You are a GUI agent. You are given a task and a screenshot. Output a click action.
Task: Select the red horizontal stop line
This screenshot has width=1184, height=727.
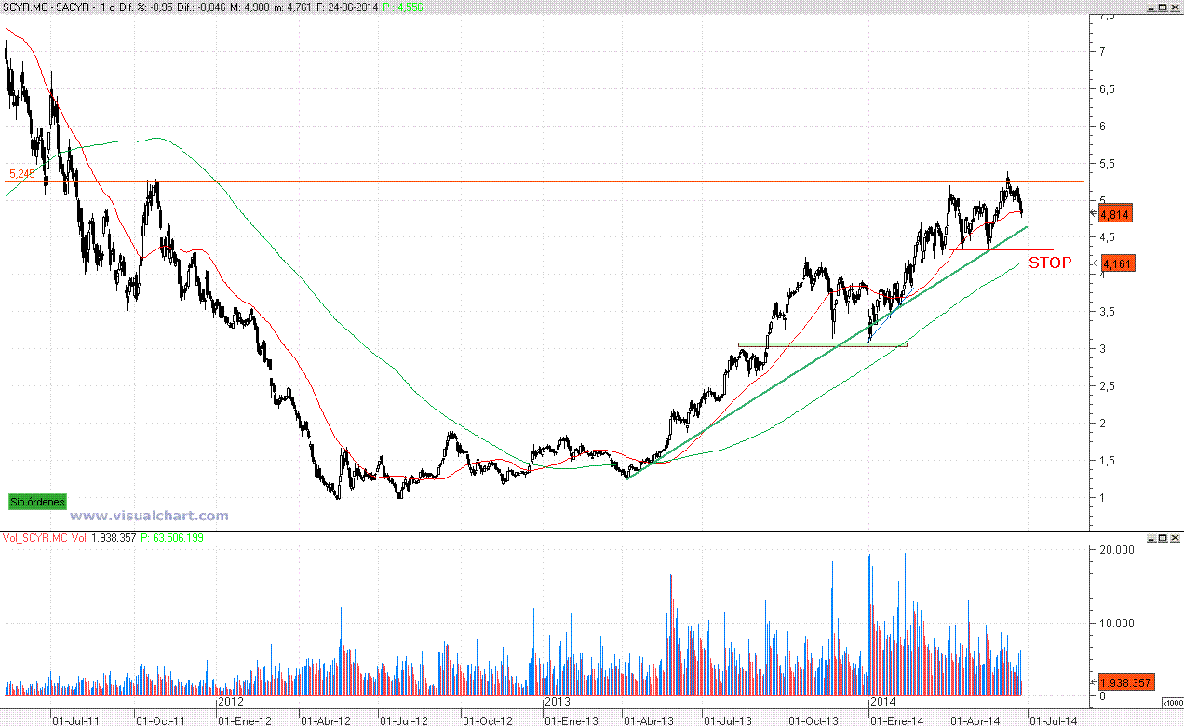[1002, 249]
